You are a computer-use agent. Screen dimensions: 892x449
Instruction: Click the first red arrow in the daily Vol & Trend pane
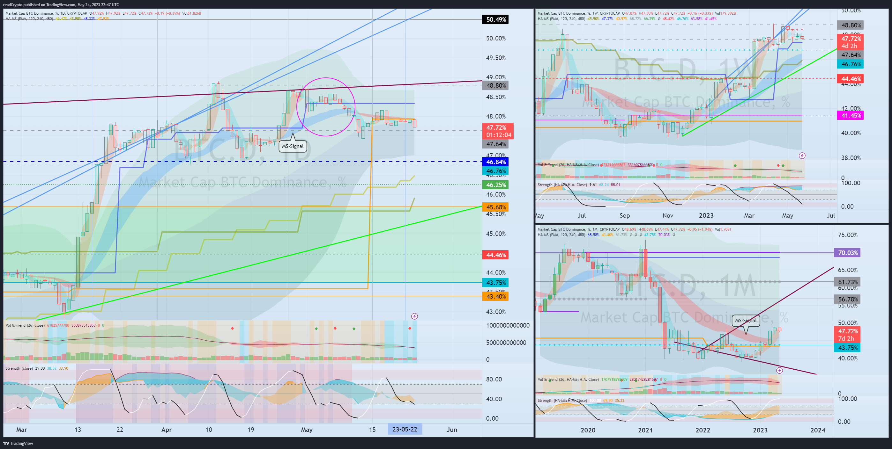(232, 328)
